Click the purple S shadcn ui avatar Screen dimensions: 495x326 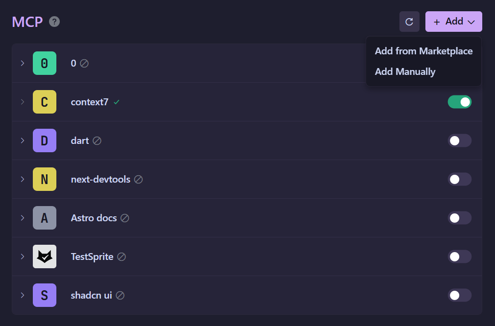point(45,295)
